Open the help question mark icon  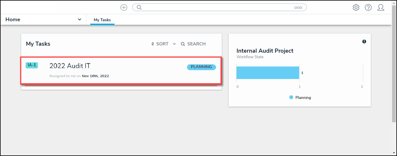coord(368,8)
